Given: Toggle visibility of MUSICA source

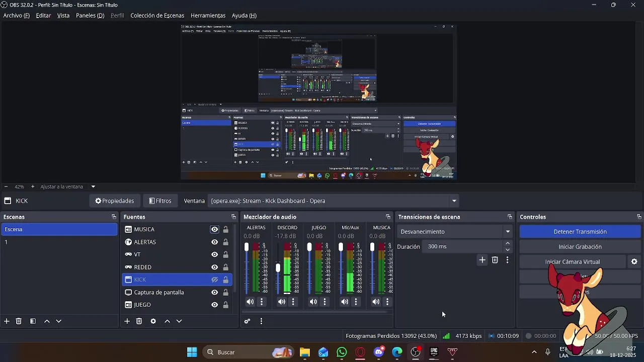Looking at the screenshot, I should pyautogui.click(x=215, y=229).
